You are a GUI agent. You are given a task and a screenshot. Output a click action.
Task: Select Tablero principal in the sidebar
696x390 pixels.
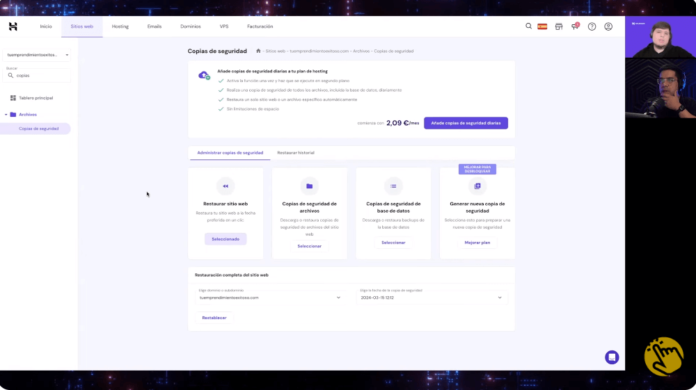tap(36, 98)
